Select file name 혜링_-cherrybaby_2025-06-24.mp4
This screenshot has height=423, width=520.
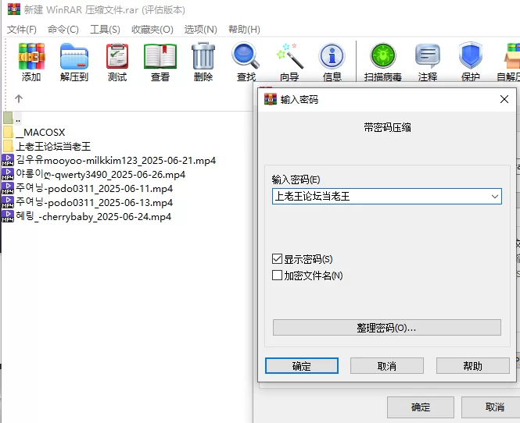coord(94,216)
